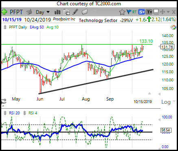178x151 pixels.
Task: Click the 2.12(1.64%) net change value
Action: 164,20
